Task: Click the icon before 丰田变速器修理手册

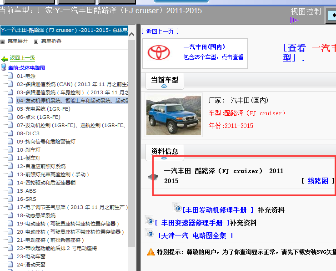Action: (x=150, y=220)
